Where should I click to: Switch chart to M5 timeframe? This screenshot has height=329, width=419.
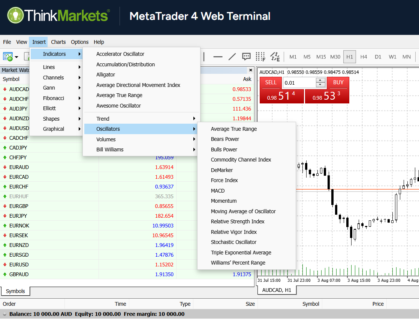[307, 57]
